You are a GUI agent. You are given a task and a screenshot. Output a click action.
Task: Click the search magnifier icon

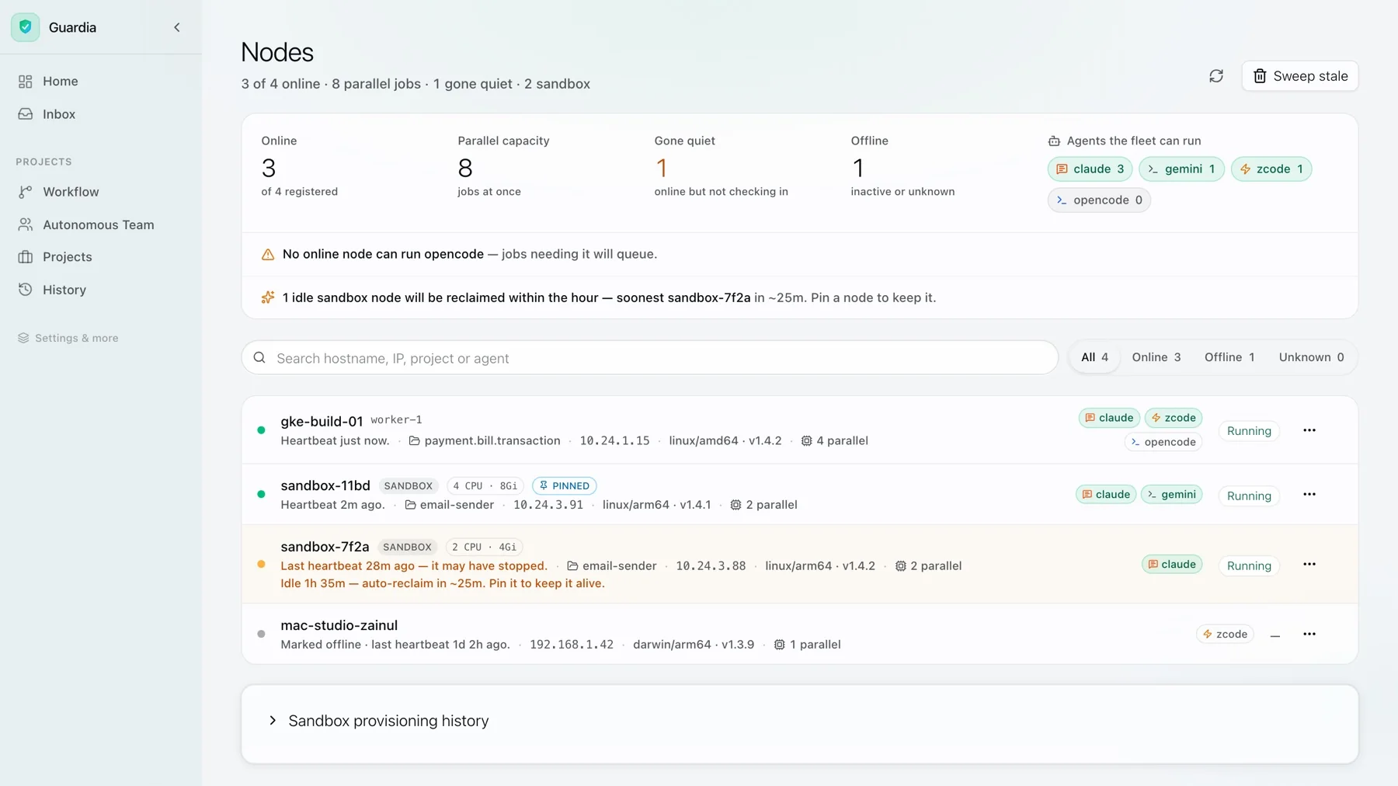tap(259, 358)
